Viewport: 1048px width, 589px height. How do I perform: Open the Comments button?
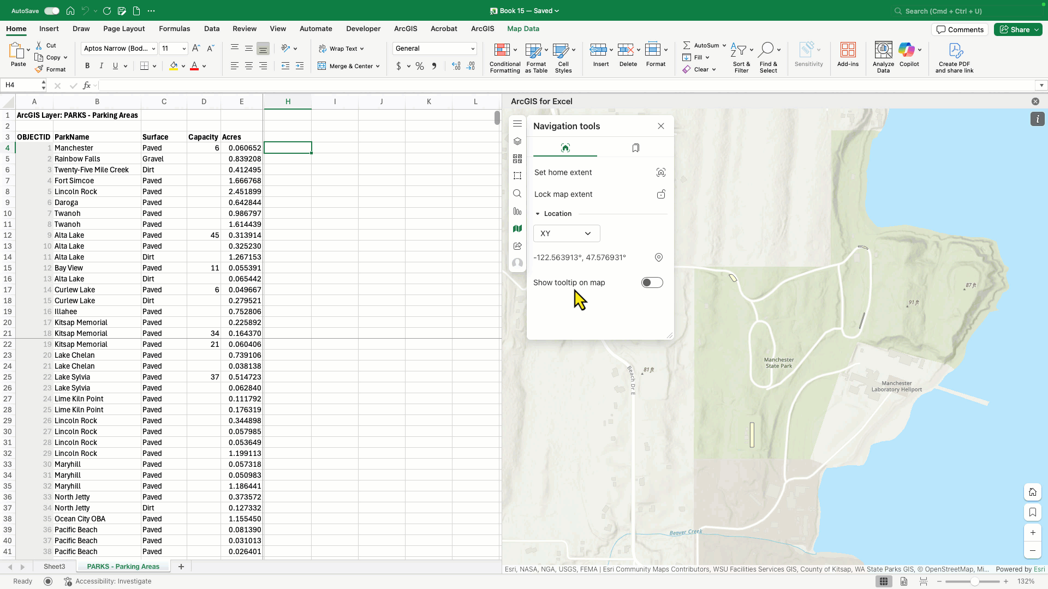pos(960,29)
